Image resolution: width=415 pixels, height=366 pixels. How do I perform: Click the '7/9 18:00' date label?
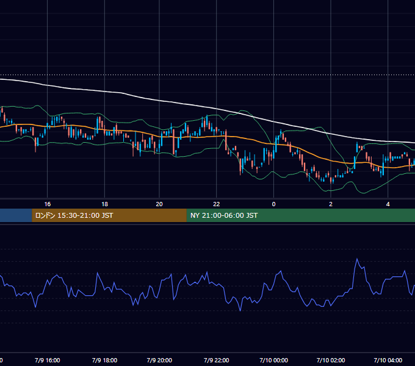pyautogui.click(x=104, y=360)
